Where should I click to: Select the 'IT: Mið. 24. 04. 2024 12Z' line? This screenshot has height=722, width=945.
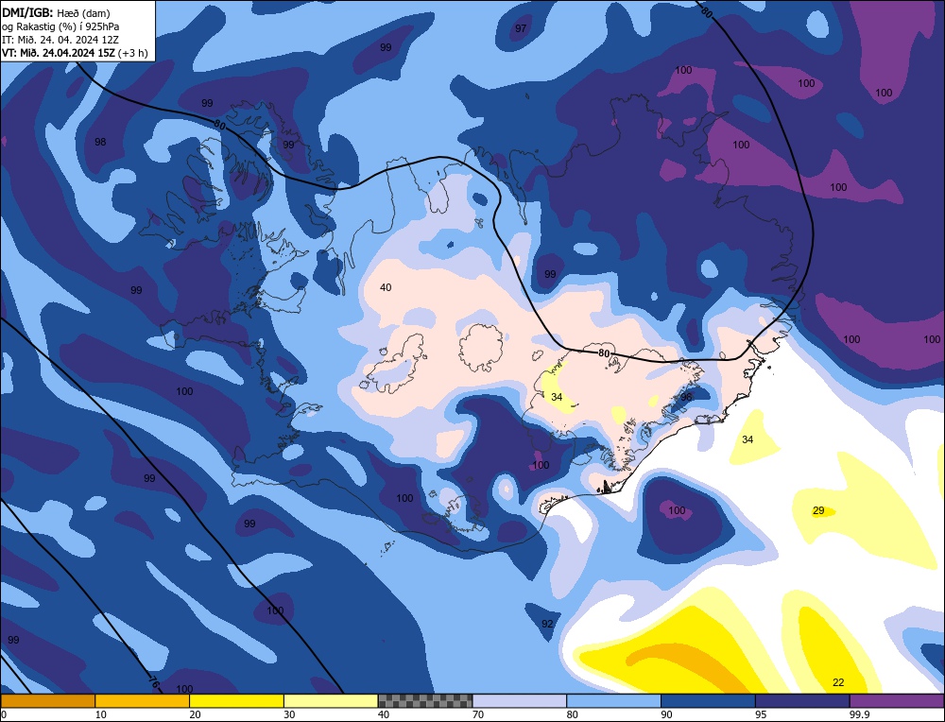click(60, 39)
